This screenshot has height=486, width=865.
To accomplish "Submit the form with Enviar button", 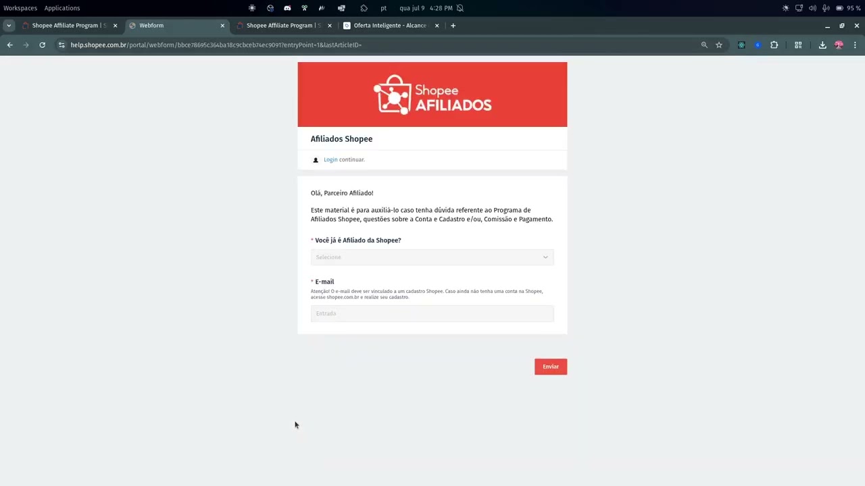I will tap(551, 367).
